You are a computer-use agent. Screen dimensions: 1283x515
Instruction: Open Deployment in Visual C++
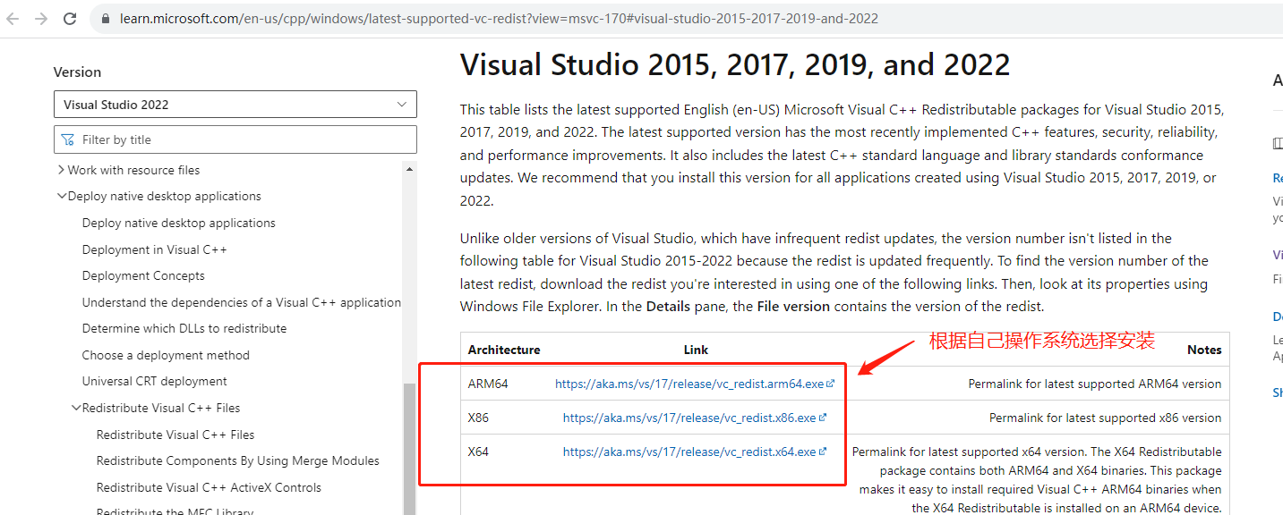(155, 249)
